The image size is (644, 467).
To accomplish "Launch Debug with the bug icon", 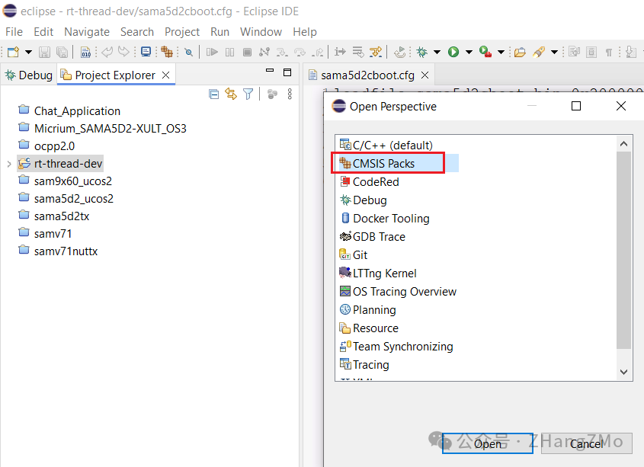I will pos(421,52).
